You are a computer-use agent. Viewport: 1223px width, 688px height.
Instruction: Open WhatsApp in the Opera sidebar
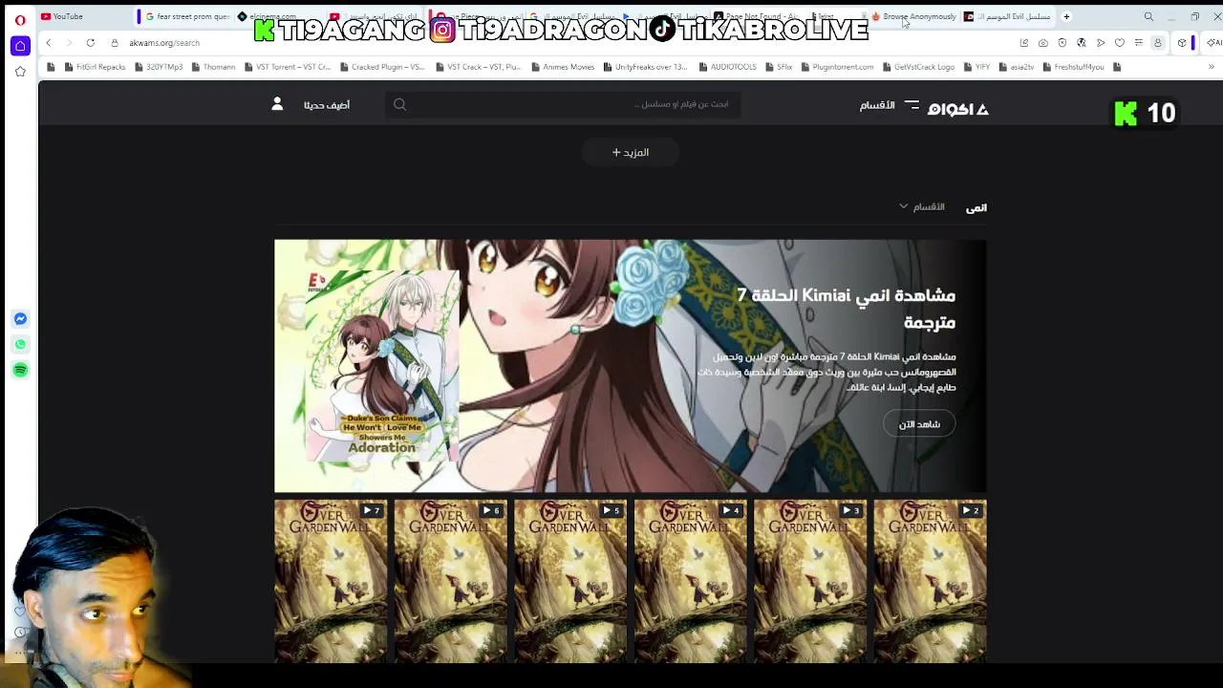click(20, 344)
